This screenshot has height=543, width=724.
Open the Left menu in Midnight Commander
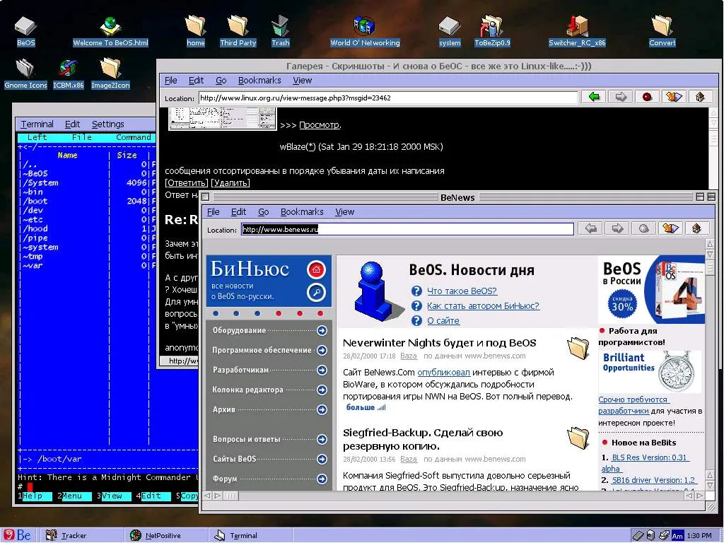pyautogui.click(x=37, y=137)
